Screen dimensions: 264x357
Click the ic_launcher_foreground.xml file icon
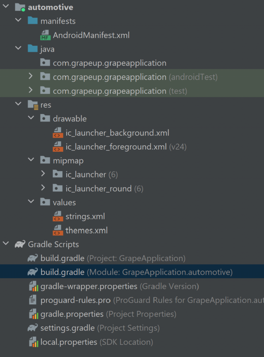pyautogui.click(x=58, y=147)
